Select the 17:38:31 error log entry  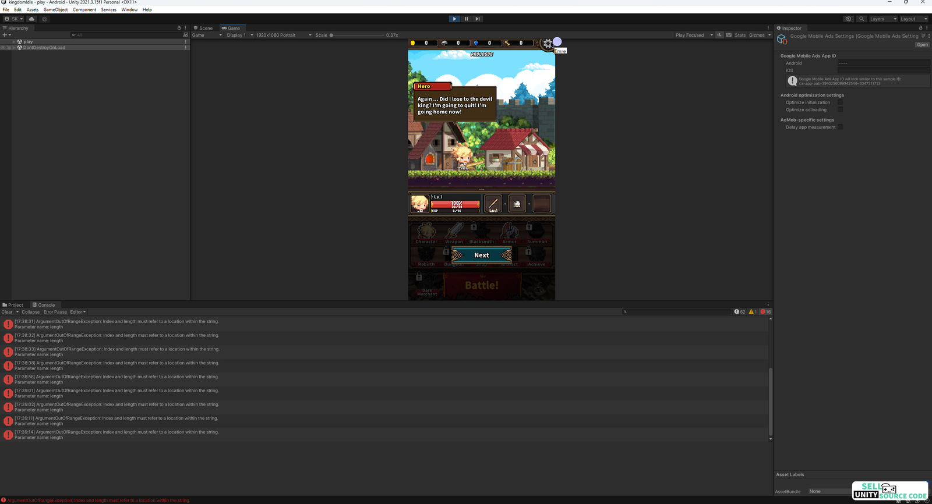point(384,324)
